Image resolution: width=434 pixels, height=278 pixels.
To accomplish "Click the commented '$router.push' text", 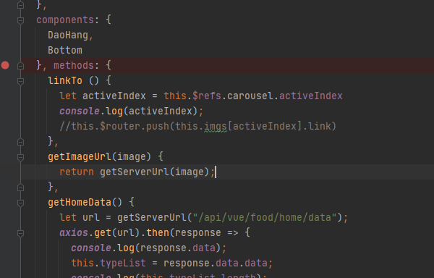I will 135,127.
